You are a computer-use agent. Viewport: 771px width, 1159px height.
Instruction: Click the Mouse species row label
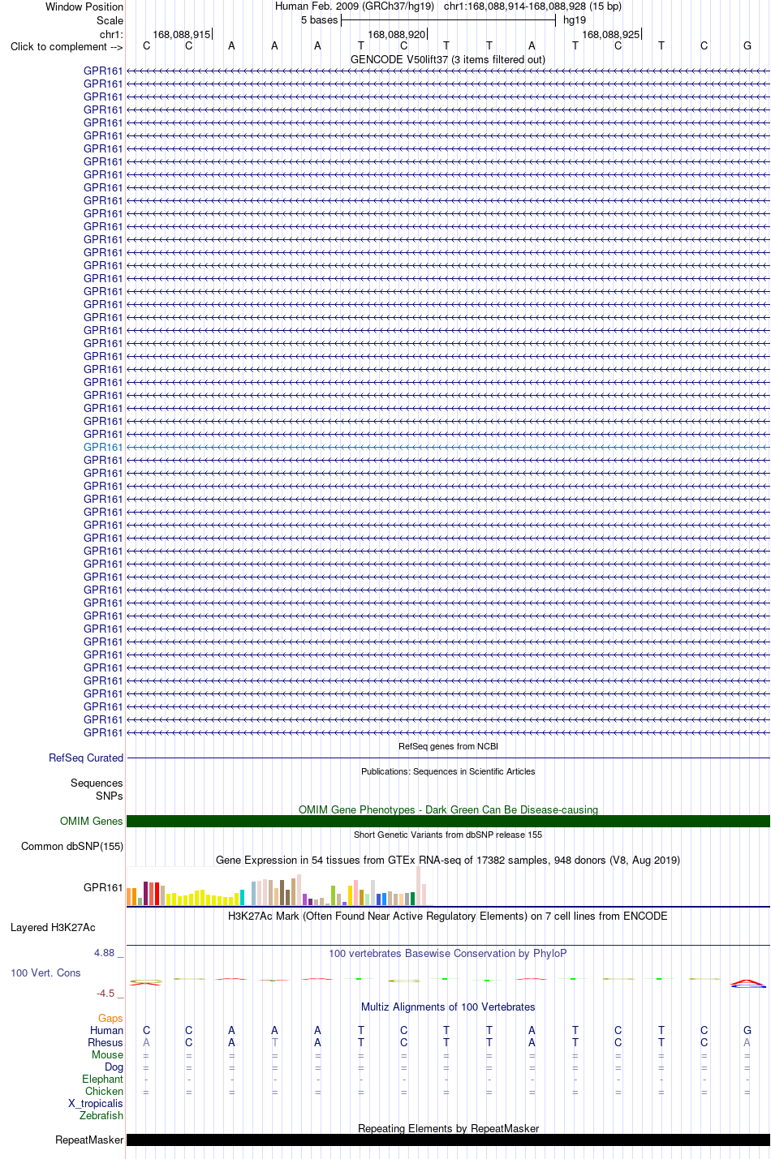tap(107, 1054)
